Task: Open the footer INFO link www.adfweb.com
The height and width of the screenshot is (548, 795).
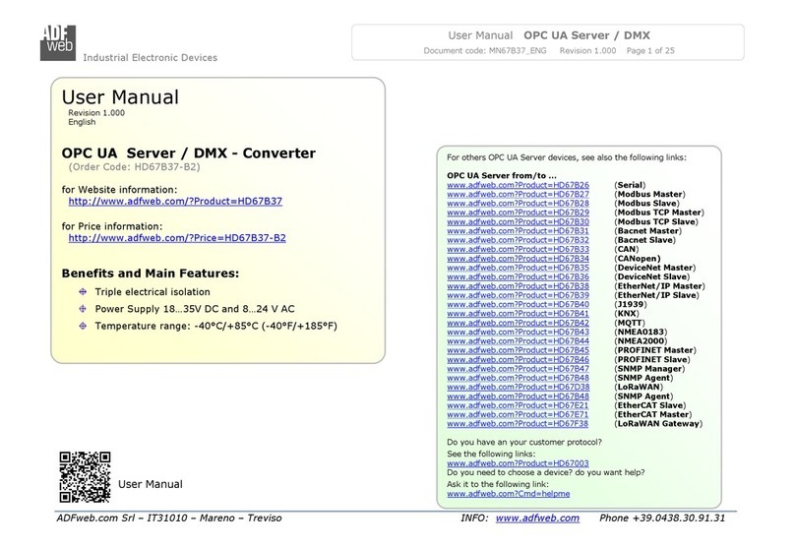Action: coord(537,518)
